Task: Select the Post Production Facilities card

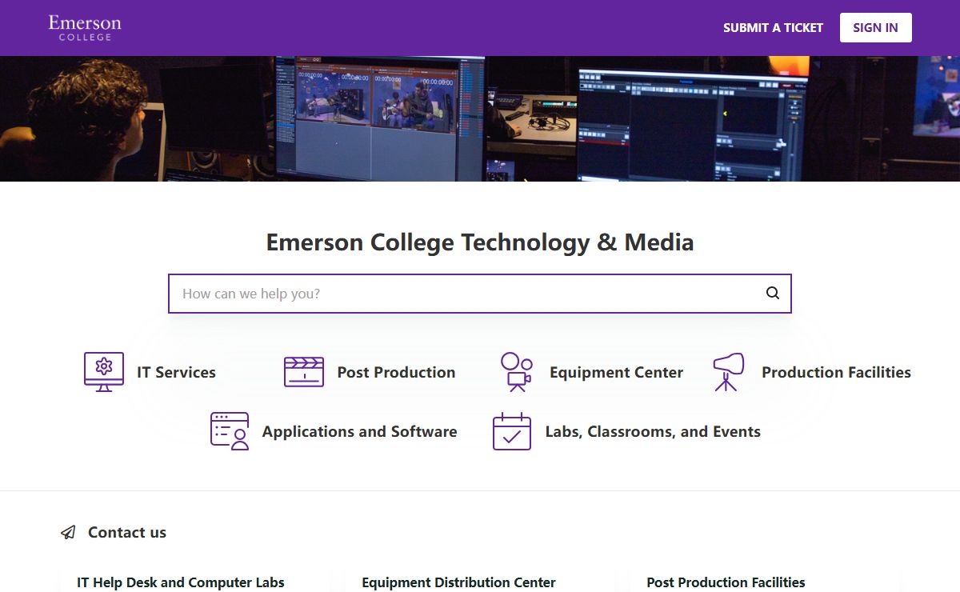Action: [x=765, y=582]
